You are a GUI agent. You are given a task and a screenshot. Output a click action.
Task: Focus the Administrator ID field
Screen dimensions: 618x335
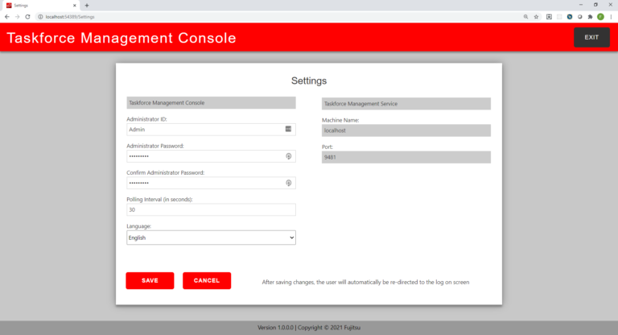[211, 130]
